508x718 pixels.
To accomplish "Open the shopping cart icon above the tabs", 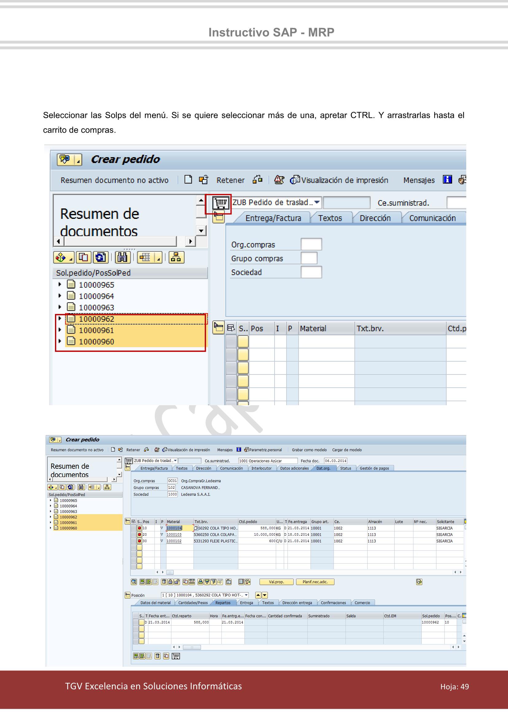I will [x=221, y=203].
